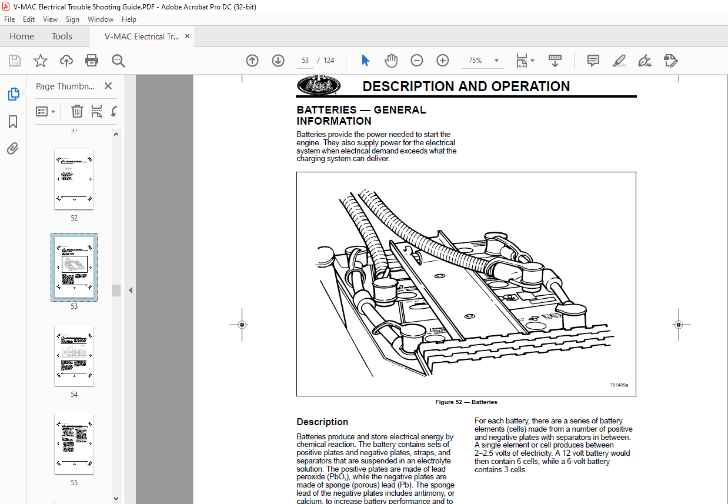This screenshot has width=728, height=504.
Task: Open the Sign menu
Action: [72, 19]
